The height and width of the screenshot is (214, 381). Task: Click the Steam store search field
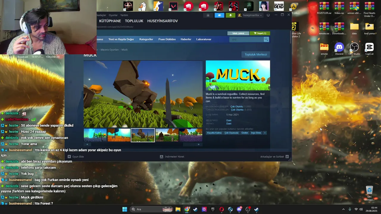(x=246, y=39)
